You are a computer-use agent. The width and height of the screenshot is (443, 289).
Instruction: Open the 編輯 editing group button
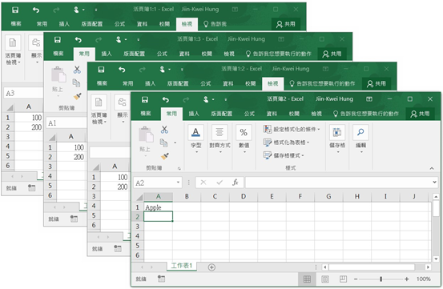click(x=360, y=139)
